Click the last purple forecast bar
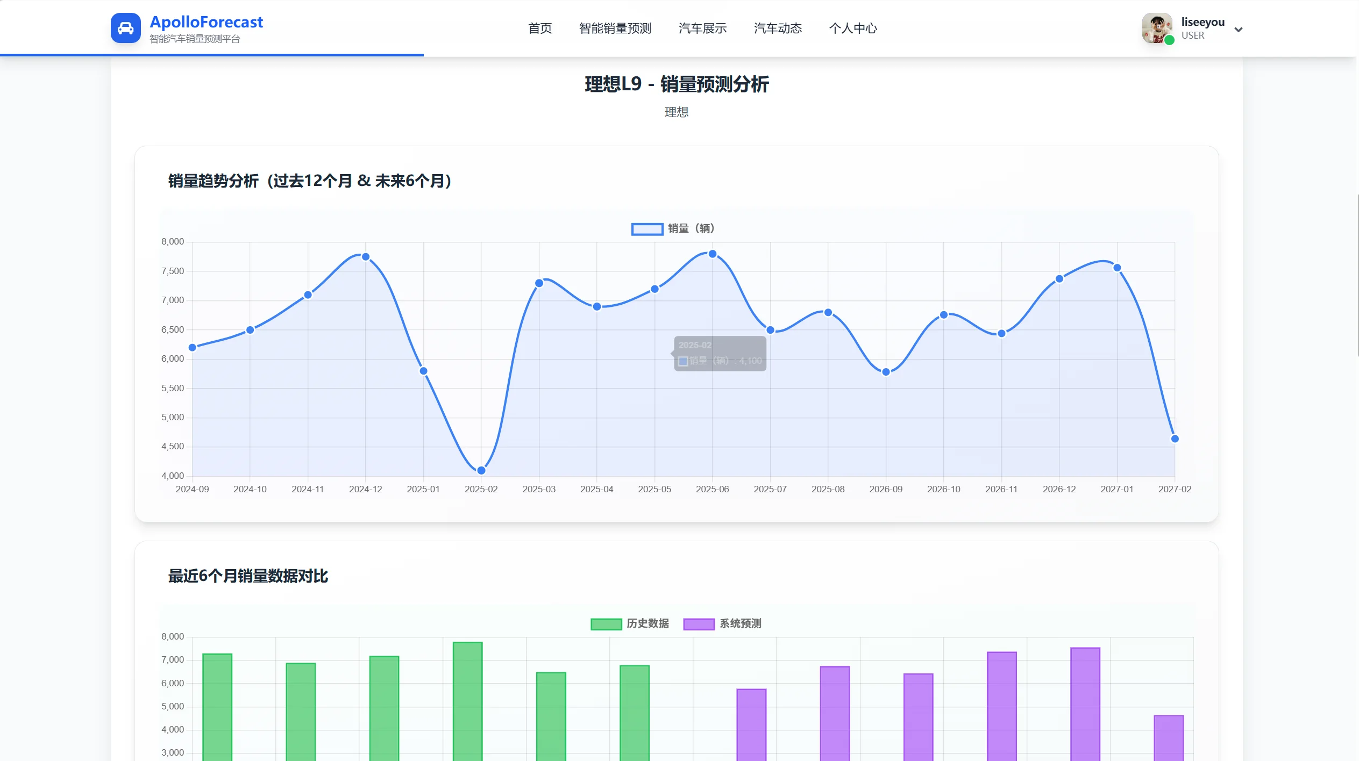This screenshot has width=1359, height=761. point(1169,738)
